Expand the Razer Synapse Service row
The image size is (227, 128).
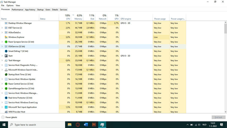click(x=2, y=42)
